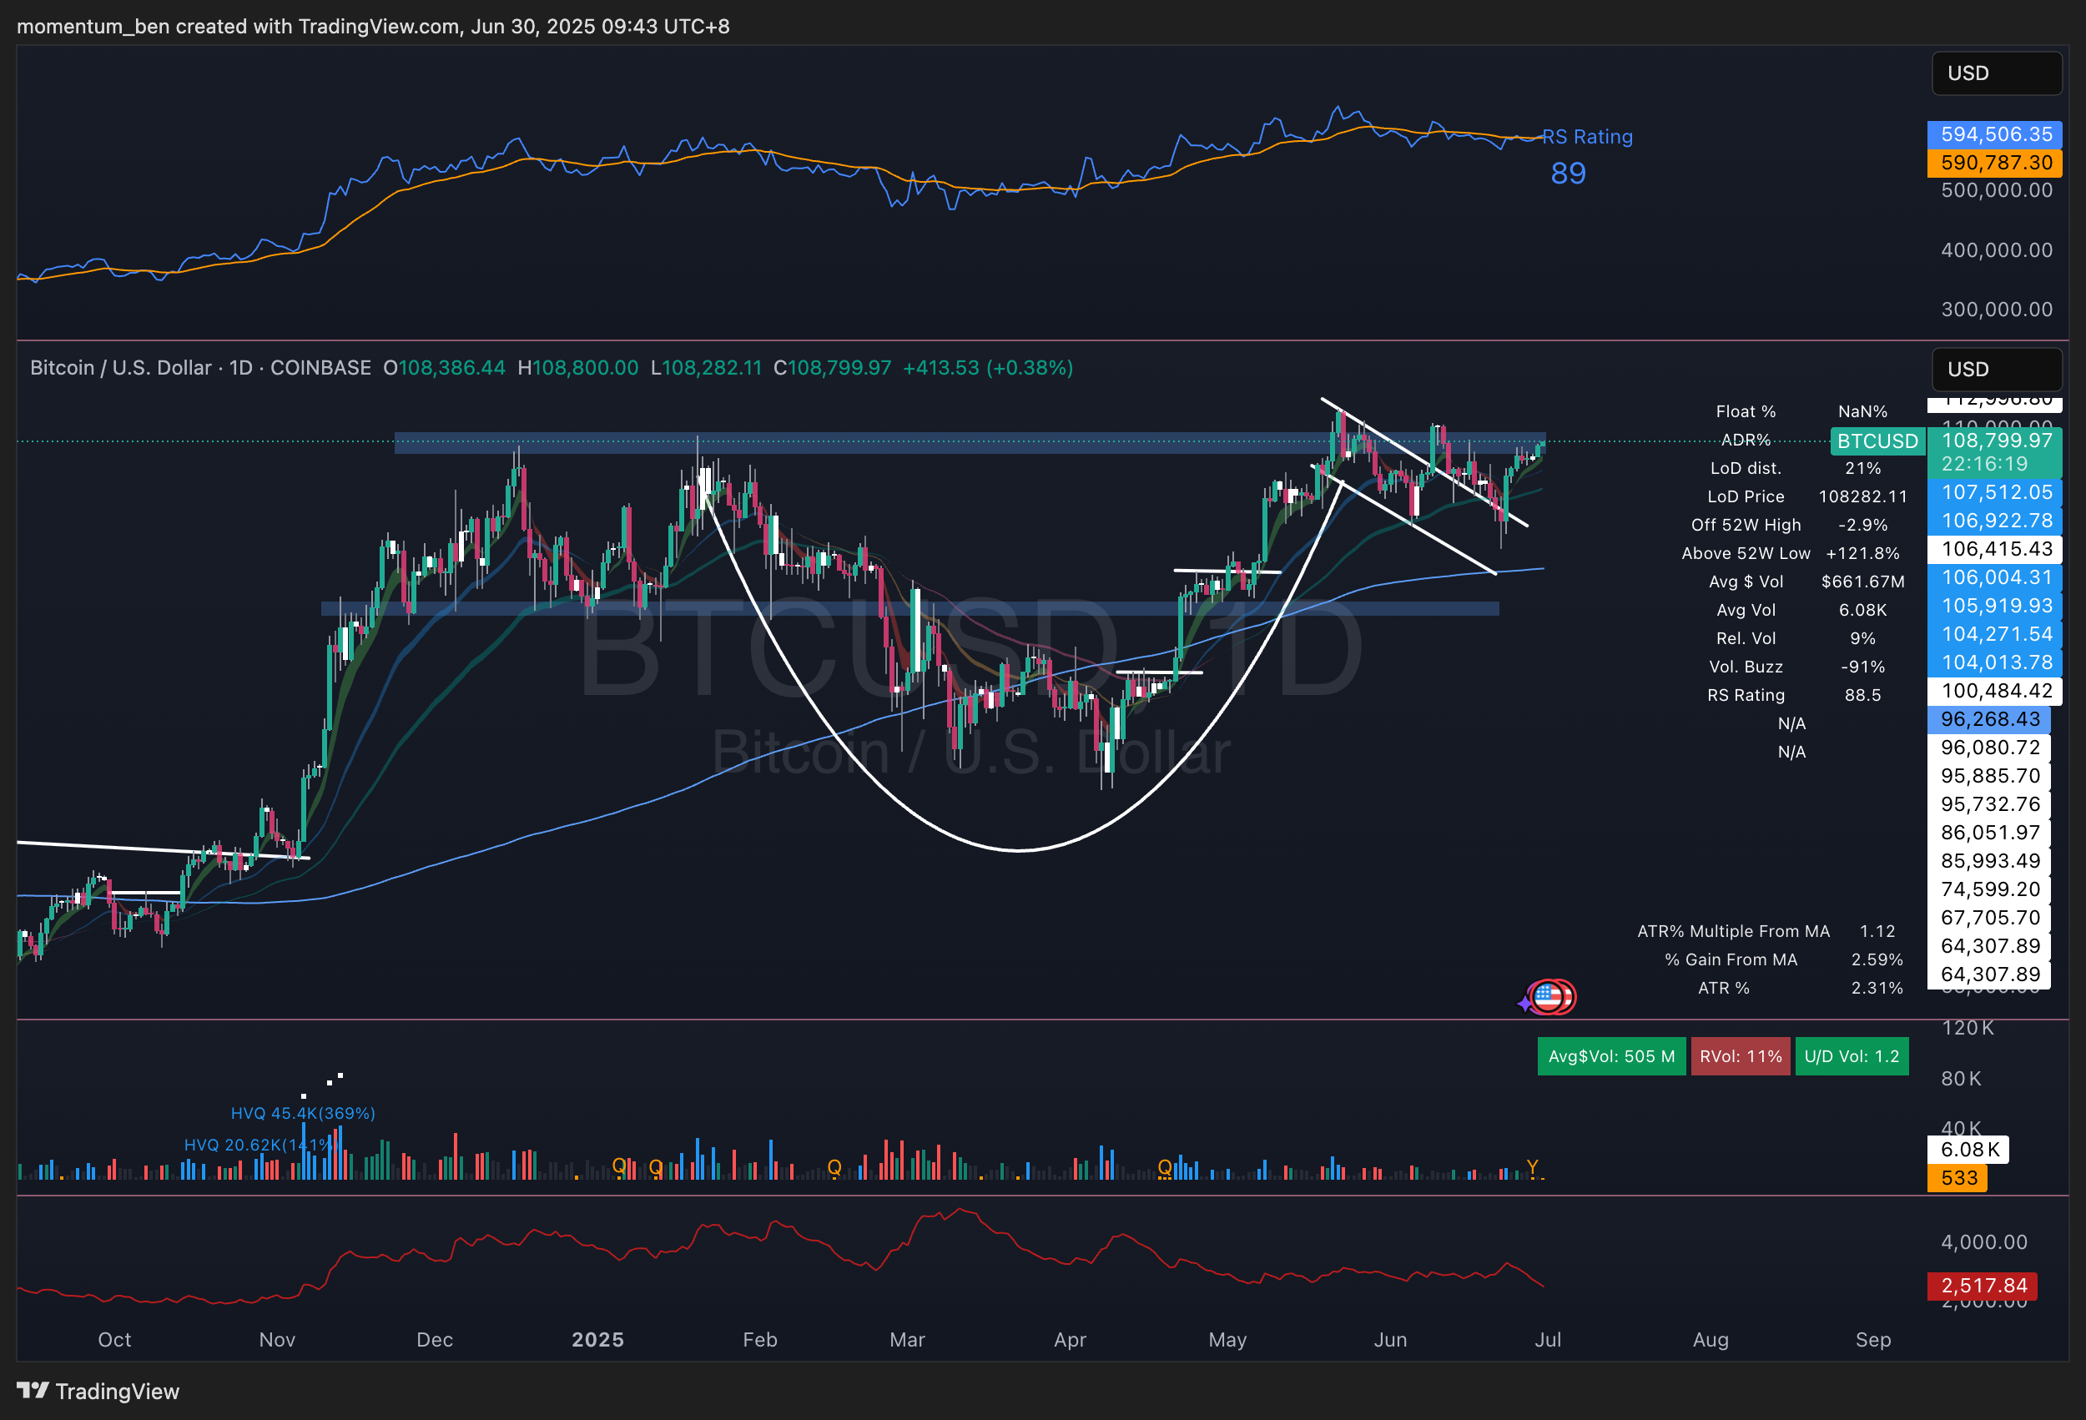
Task: Click the Q marker nearest May in volume
Action: click(x=1164, y=1167)
